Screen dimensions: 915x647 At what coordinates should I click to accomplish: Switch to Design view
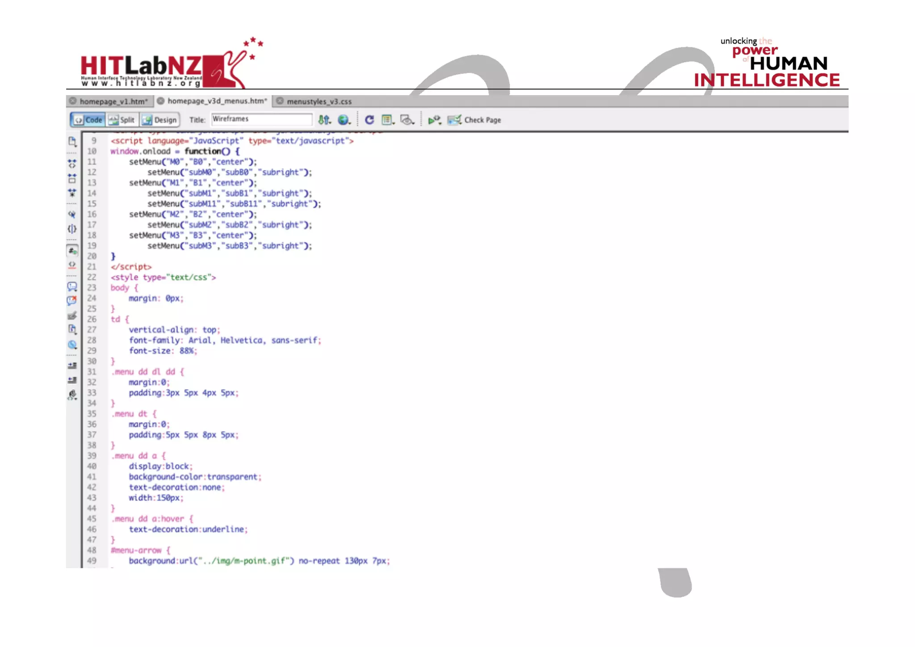[x=160, y=120]
